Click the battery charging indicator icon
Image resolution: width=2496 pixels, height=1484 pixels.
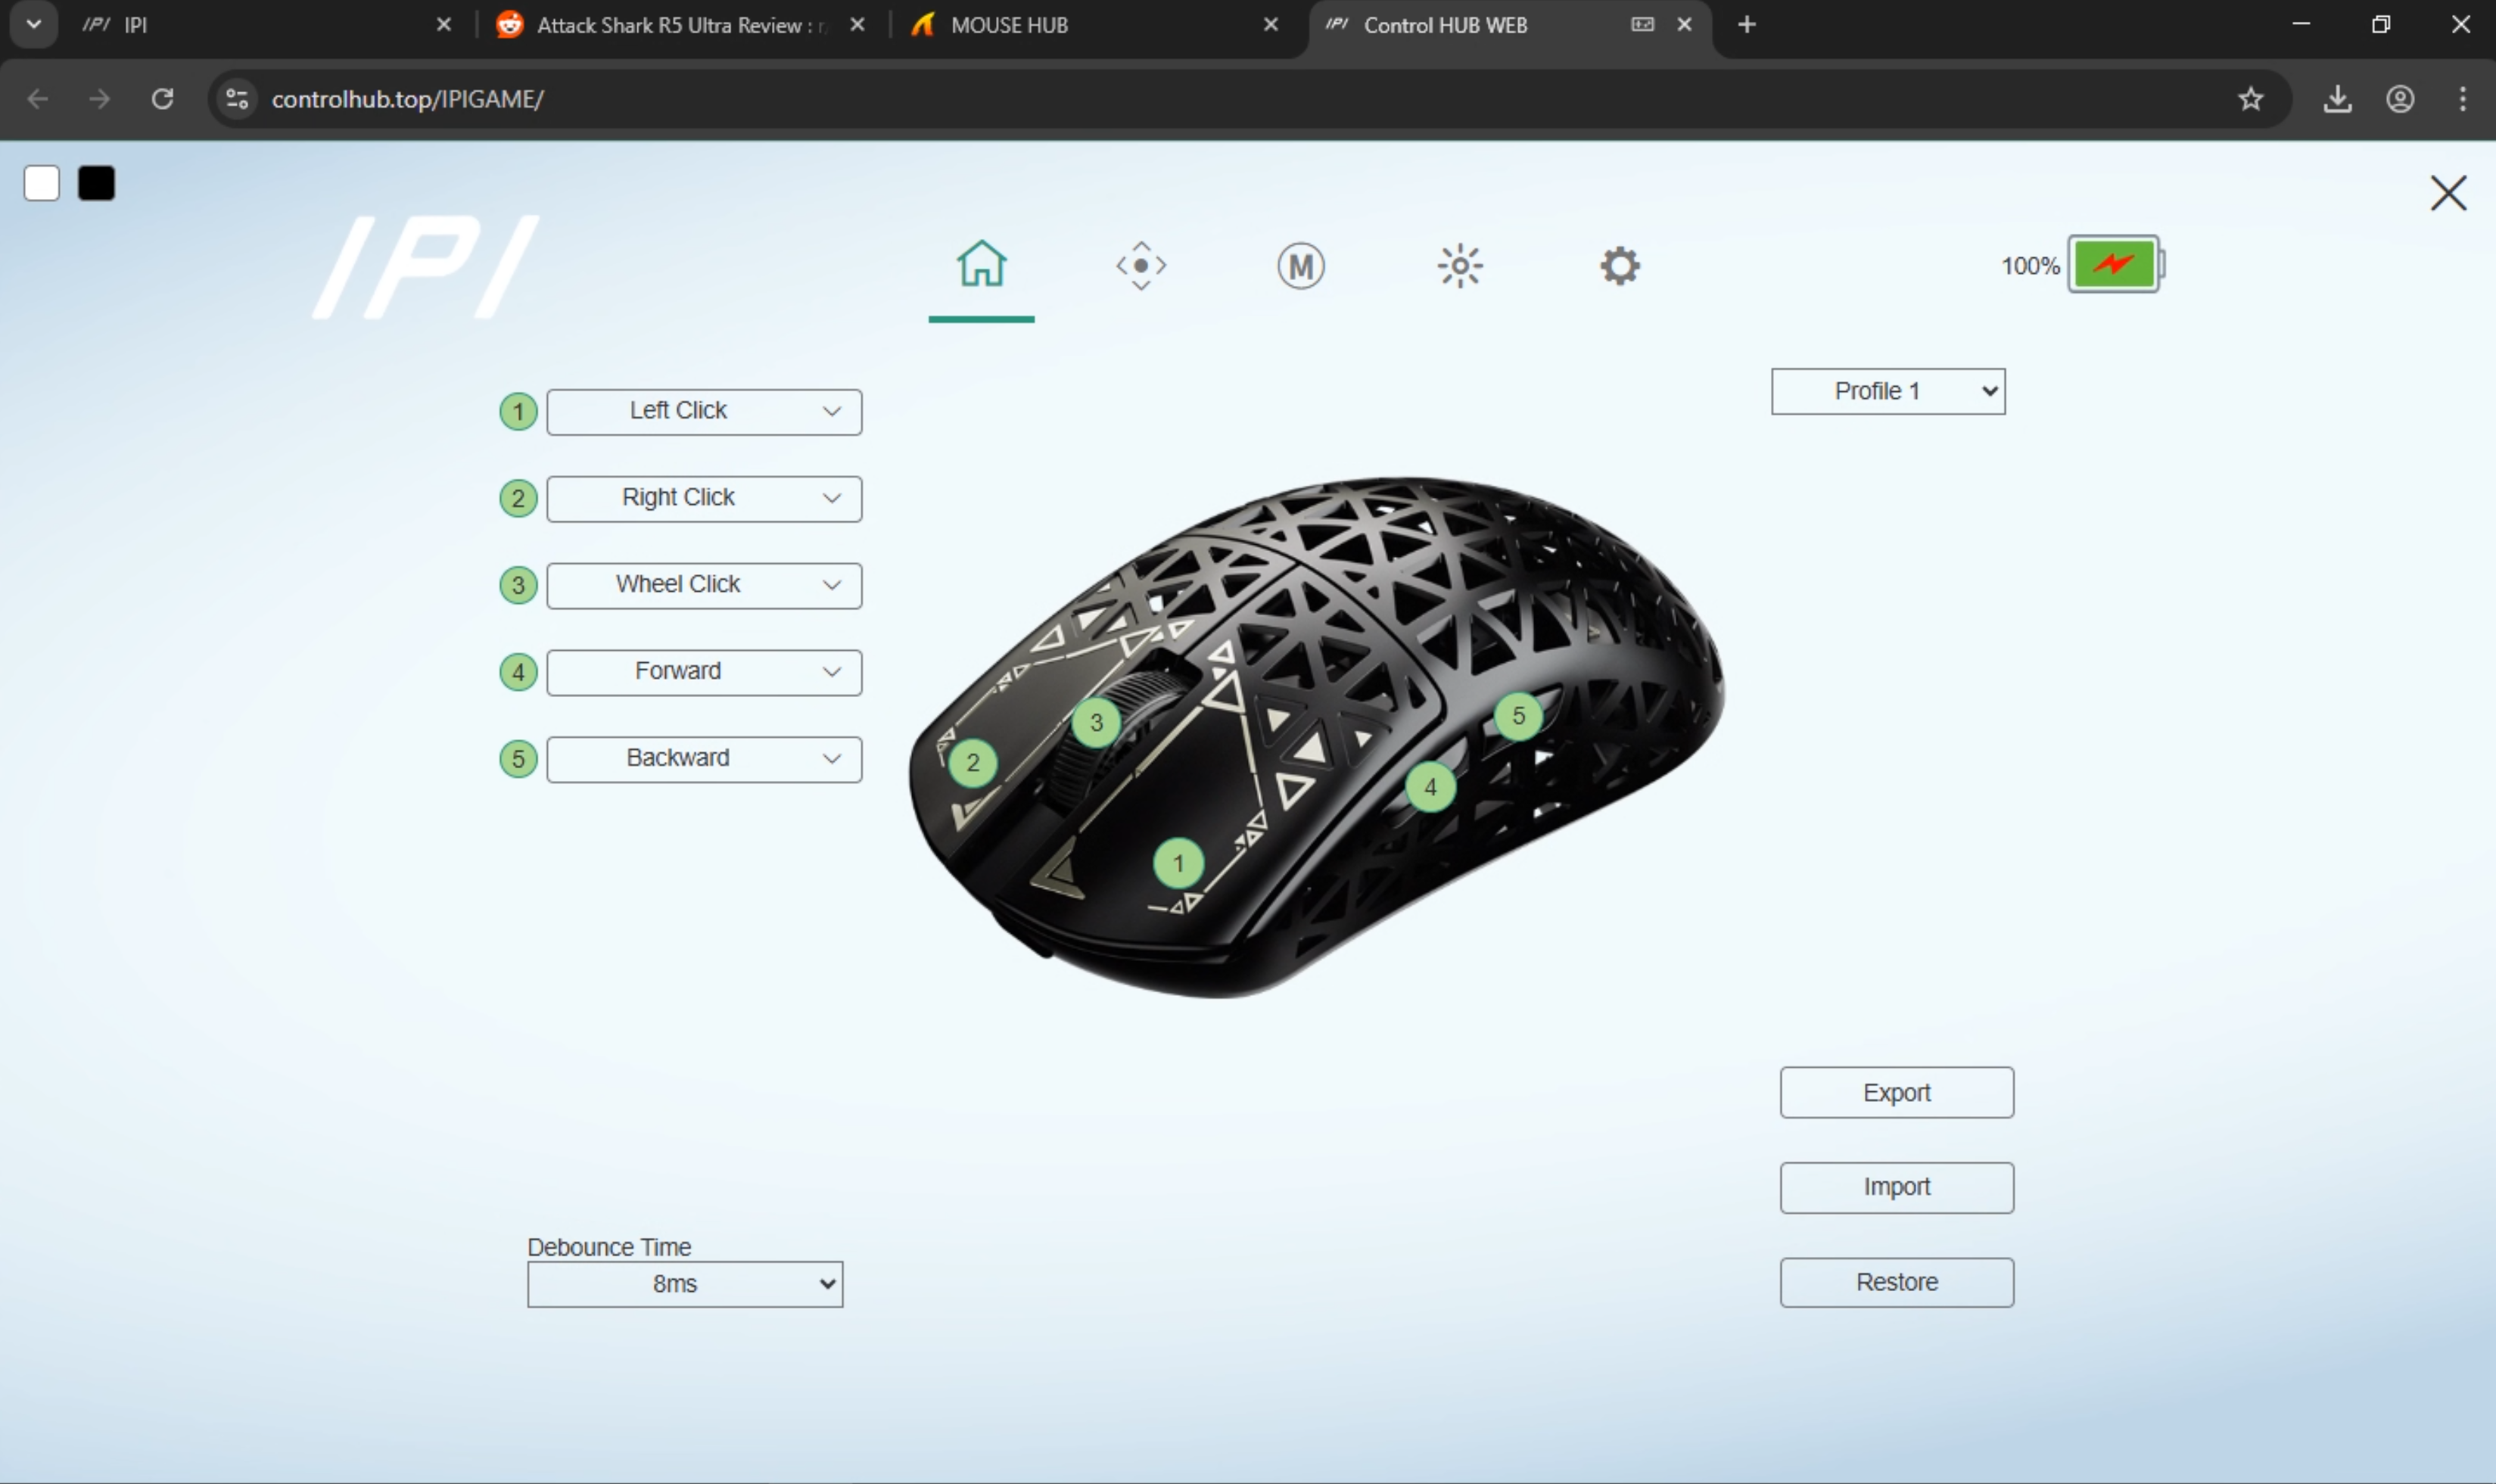2113,265
